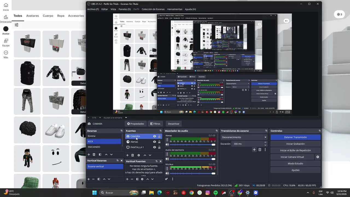
Task: Hide the PANTALLA 1 source with eye icon
Action: [154, 147]
